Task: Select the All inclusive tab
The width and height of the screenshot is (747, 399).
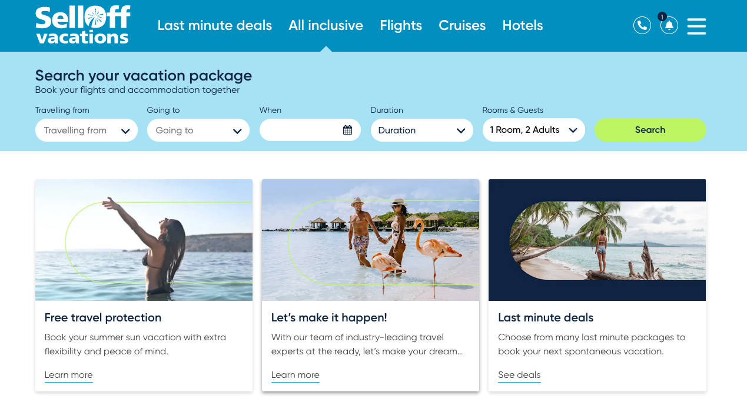Action: (326, 25)
